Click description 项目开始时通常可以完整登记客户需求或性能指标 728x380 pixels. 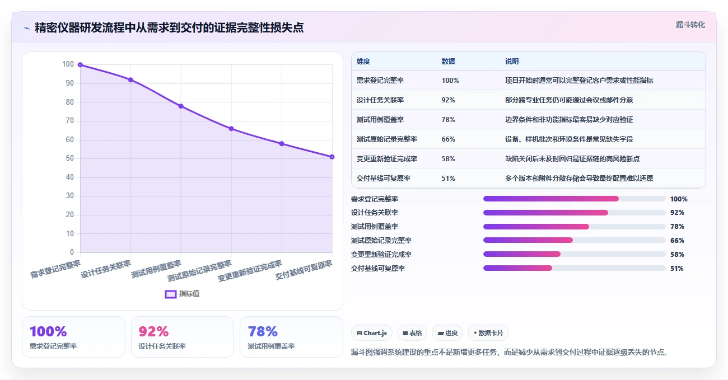point(579,81)
